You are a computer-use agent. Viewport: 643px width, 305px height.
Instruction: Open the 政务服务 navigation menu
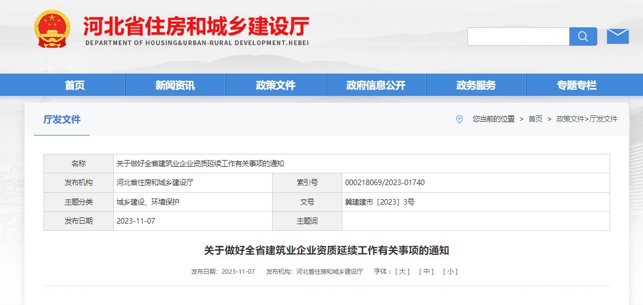tap(476, 85)
